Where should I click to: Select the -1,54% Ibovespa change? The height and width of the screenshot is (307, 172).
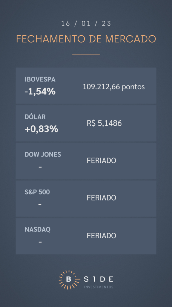pyautogui.click(x=40, y=91)
